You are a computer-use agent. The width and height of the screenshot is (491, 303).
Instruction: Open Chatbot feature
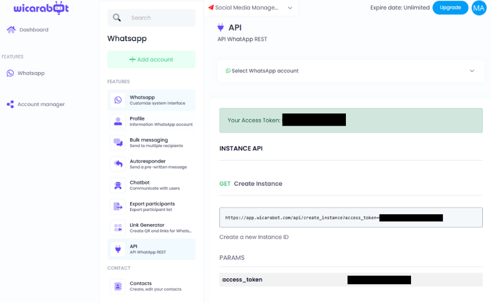point(151,185)
